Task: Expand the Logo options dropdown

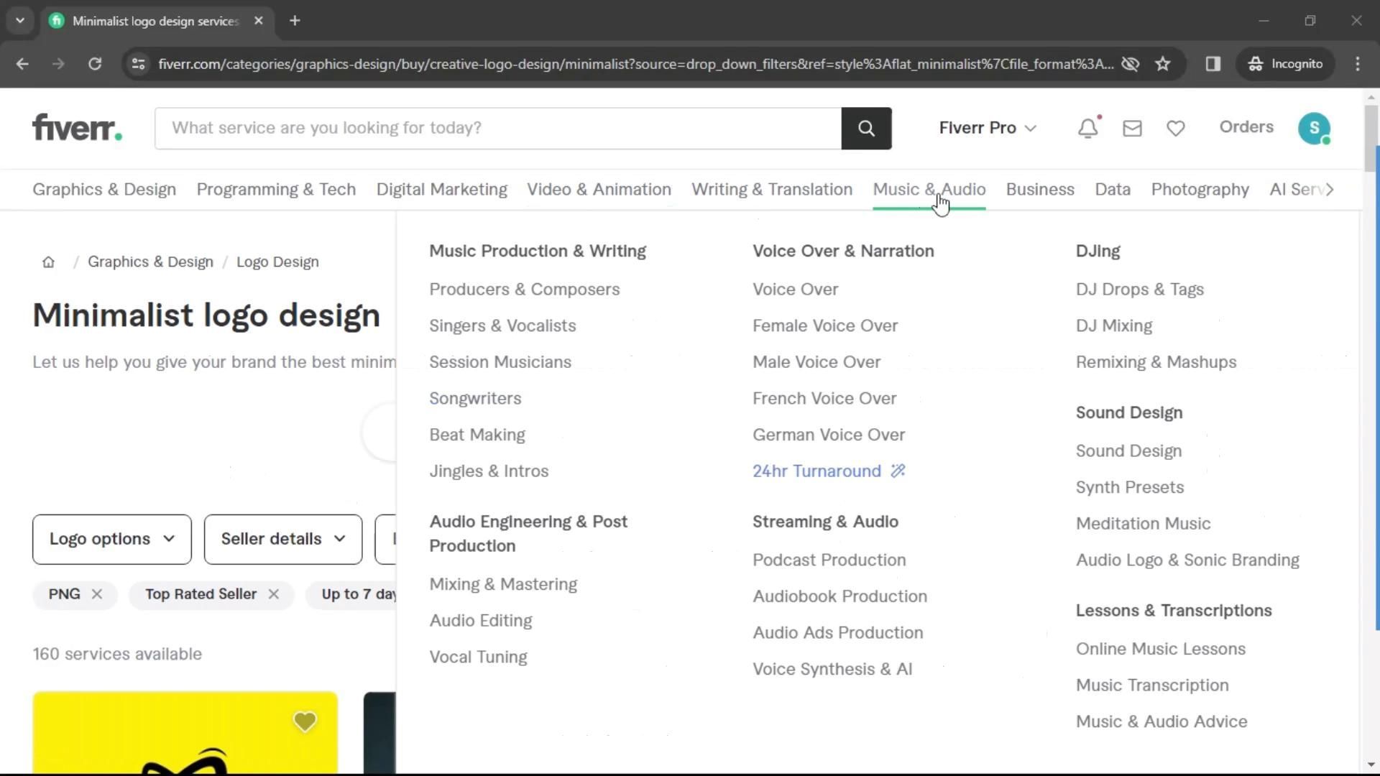Action: coord(112,539)
